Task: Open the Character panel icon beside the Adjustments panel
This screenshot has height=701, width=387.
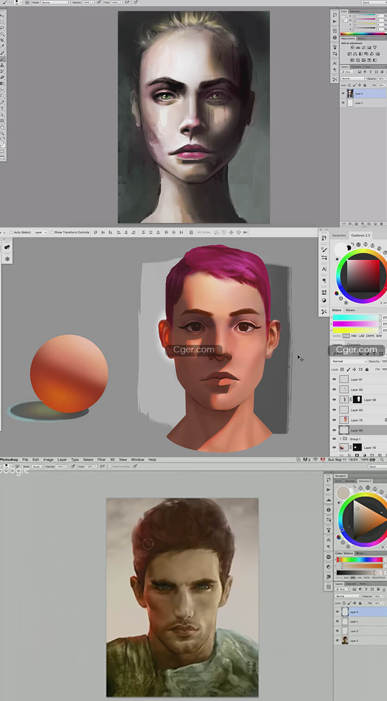Action: [335, 63]
